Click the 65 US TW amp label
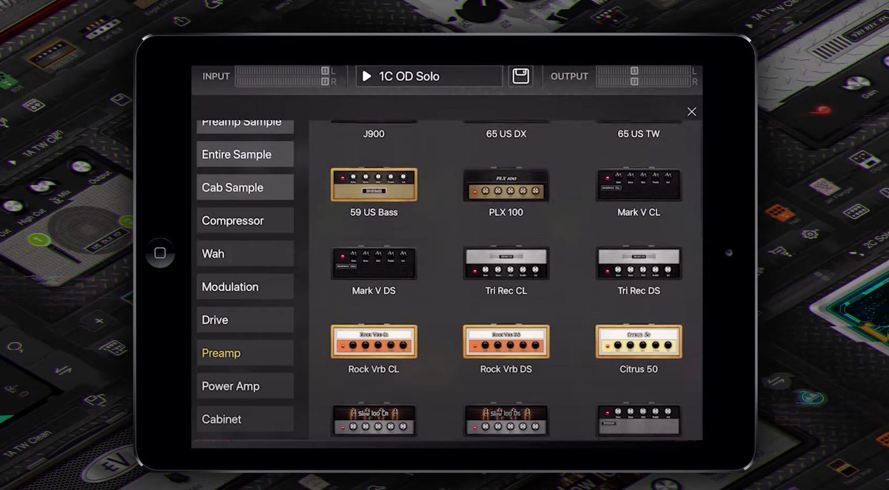 (x=638, y=134)
